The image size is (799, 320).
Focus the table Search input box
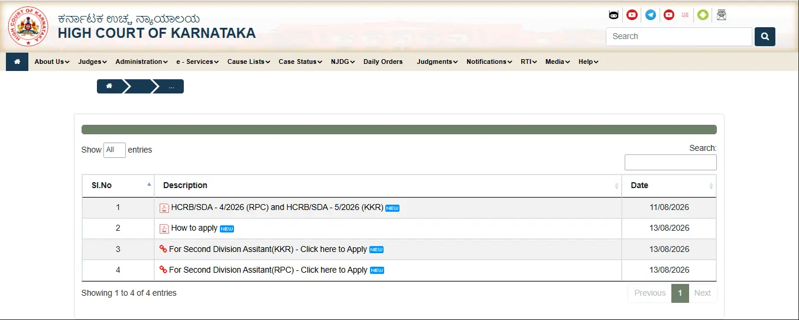(x=671, y=162)
